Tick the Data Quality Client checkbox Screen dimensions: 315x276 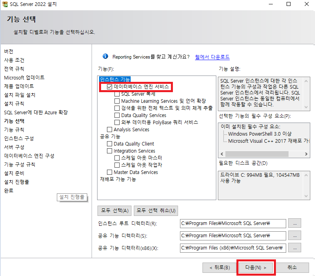(x=109, y=144)
